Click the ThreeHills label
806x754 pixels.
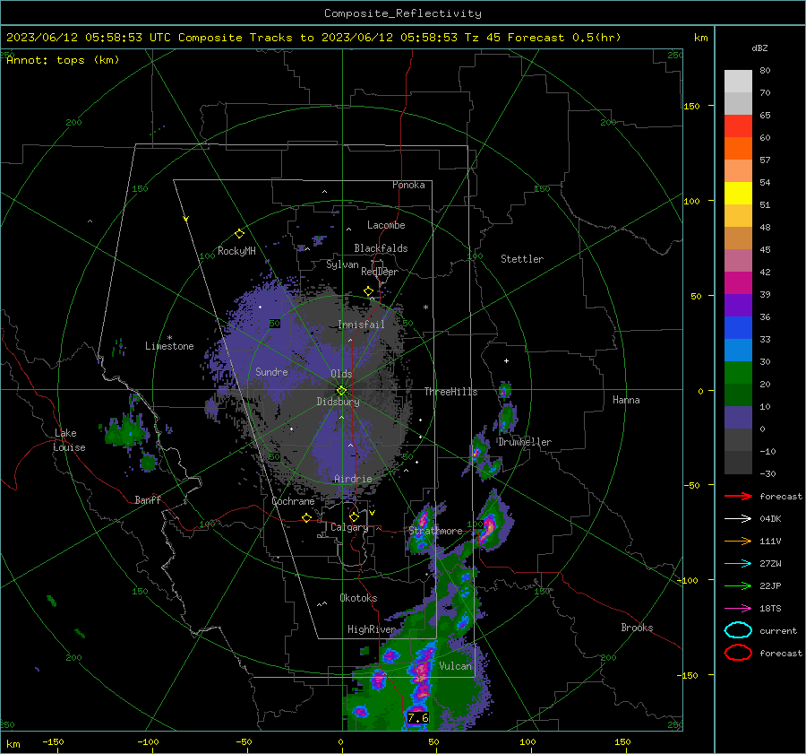click(x=450, y=392)
